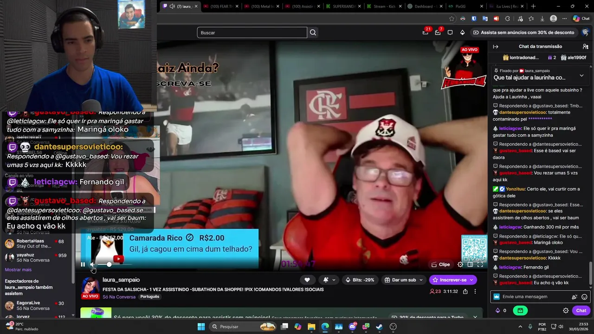Click the search magnifier button
The image size is (594, 334).
pos(313,32)
